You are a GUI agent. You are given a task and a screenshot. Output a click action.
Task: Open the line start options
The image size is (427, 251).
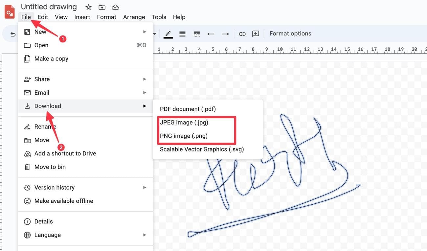click(211, 34)
